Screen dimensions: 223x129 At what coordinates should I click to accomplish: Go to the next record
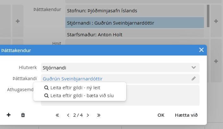pos(88,115)
